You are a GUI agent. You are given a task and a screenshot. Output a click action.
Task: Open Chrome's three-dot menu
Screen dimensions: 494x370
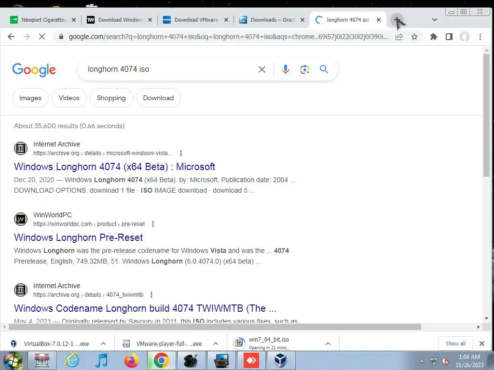(x=480, y=37)
